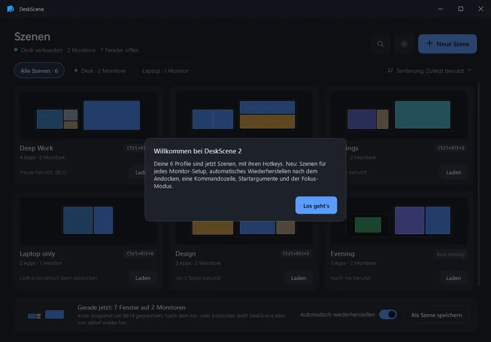Image resolution: width=491 pixels, height=342 pixels.
Task: Click the Lädt automatisch beim Abdocken text
Action: [58, 278]
